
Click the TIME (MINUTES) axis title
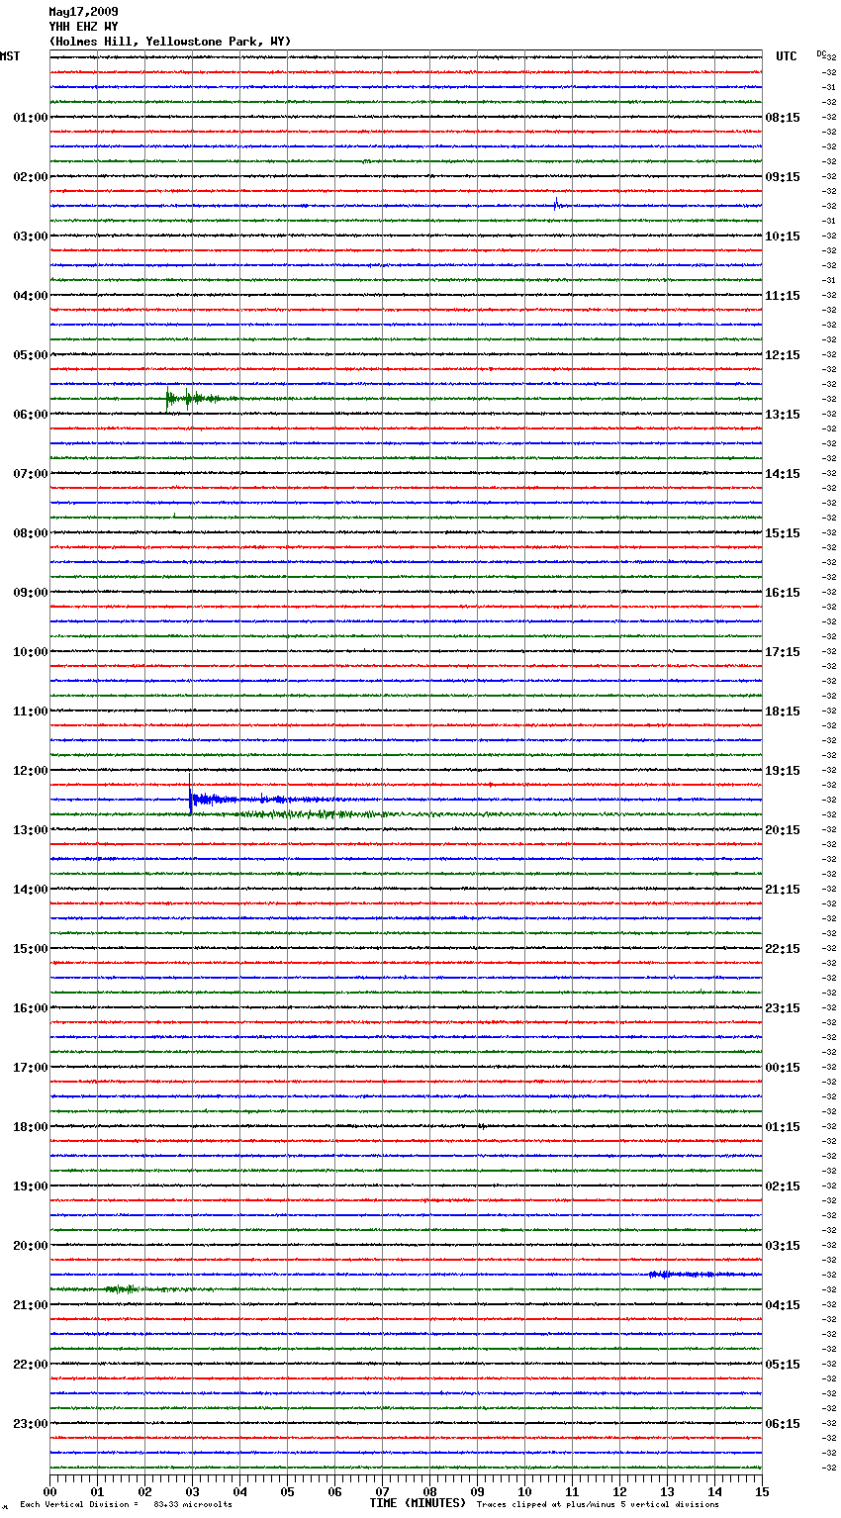[418, 1503]
